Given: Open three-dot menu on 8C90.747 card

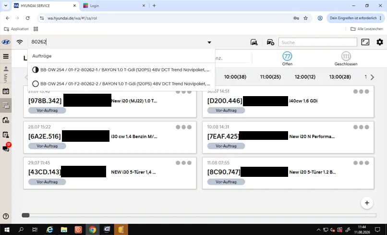Looking at the screenshot, I should [361, 163].
